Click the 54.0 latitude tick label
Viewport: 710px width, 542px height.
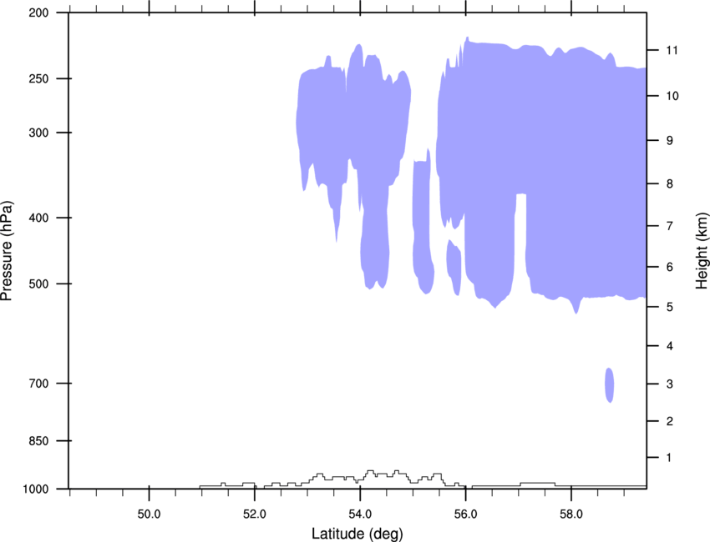tap(360, 514)
